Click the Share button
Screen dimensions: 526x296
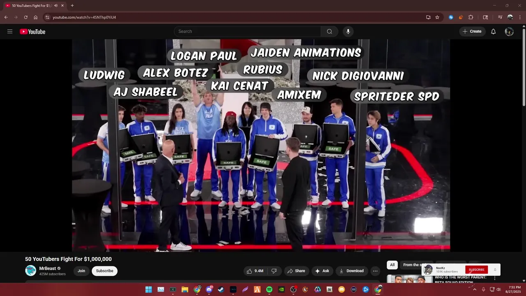pyautogui.click(x=296, y=271)
